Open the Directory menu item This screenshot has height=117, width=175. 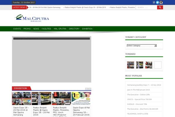tap(74, 29)
